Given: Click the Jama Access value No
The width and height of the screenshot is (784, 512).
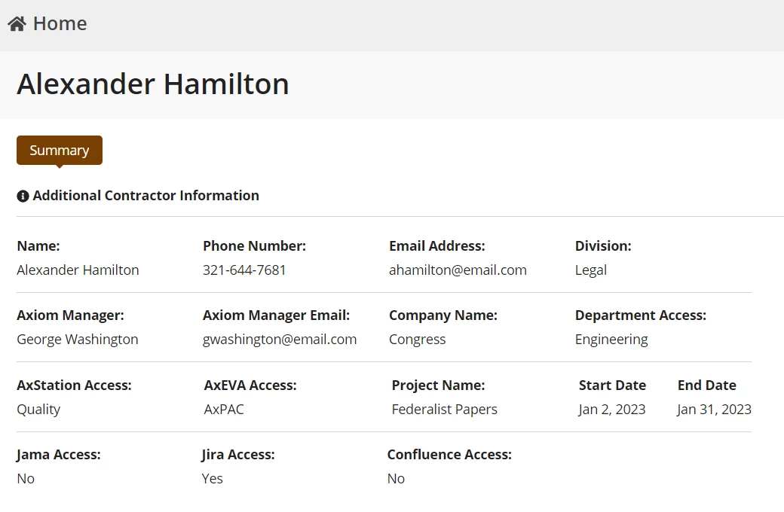Looking at the screenshot, I should (x=26, y=479).
